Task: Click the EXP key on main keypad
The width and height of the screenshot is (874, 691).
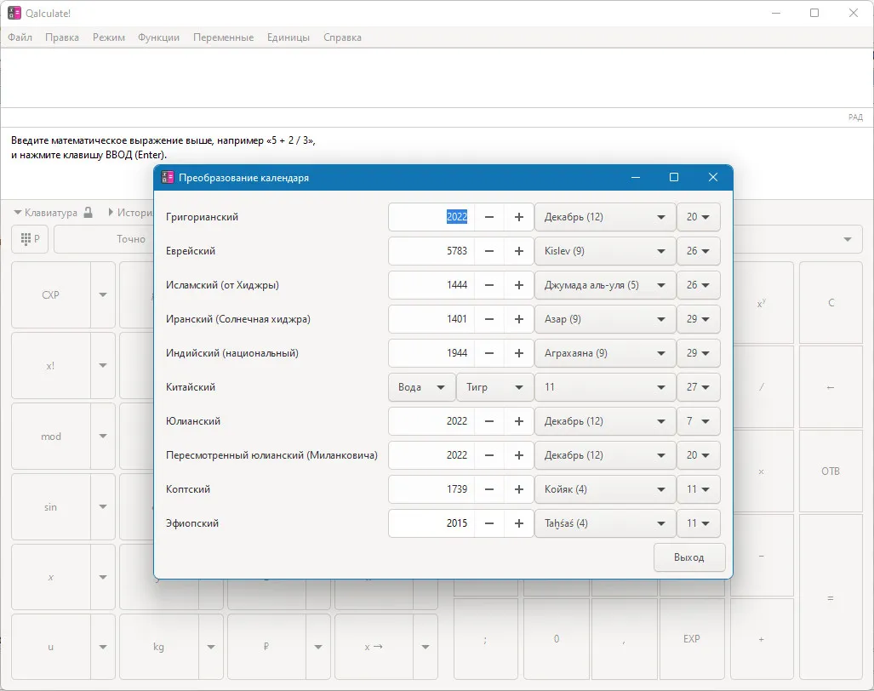Action: point(691,639)
